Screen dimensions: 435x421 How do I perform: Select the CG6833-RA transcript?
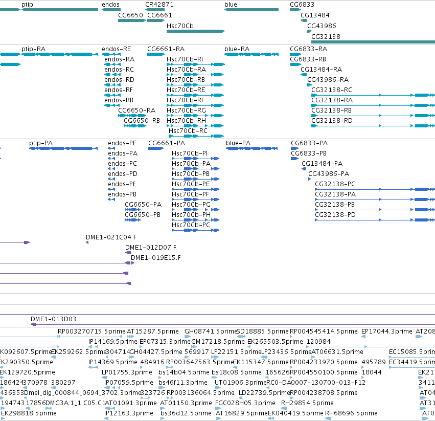point(295,54)
